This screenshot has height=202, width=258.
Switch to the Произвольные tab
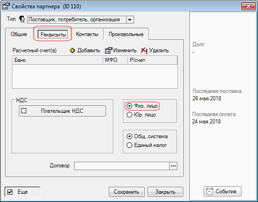click(126, 34)
